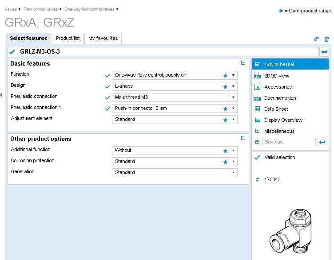Viewport: 334px width, 260px height.
Task: Collapse the Basic features section
Action: click(243, 62)
